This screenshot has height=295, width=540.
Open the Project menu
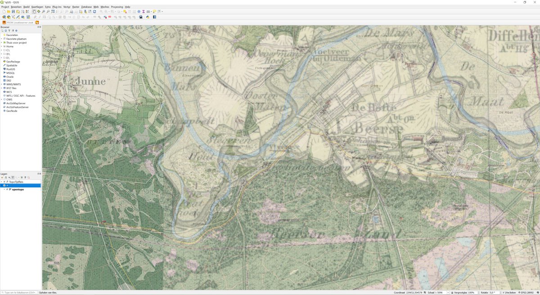(5, 7)
